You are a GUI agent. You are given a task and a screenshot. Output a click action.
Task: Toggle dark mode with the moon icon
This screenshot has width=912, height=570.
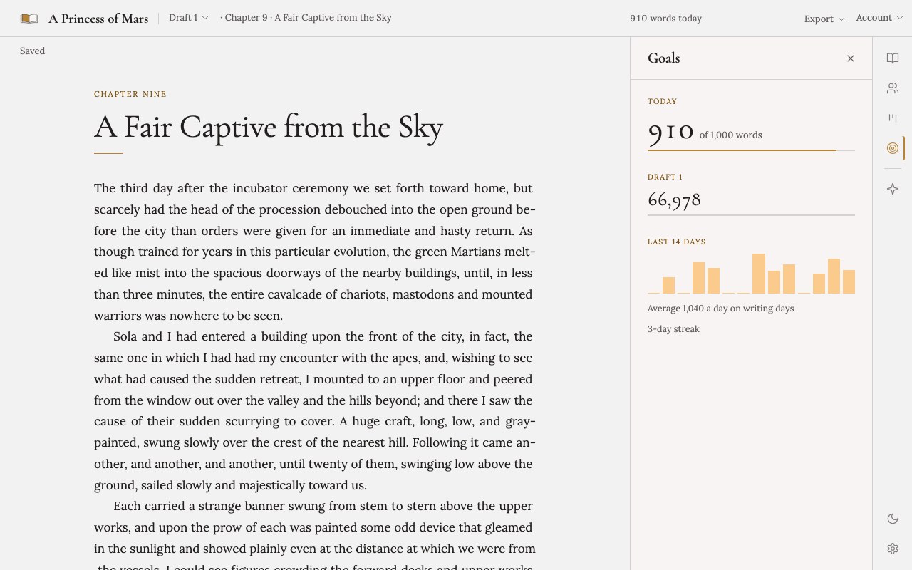[893, 519]
